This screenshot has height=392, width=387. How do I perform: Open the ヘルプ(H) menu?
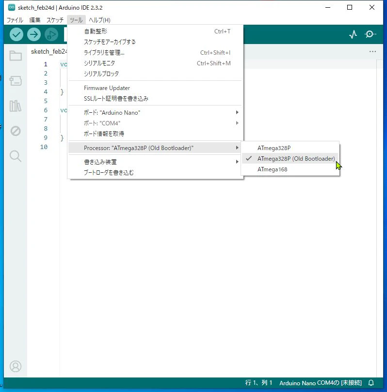pyautogui.click(x=99, y=20)
